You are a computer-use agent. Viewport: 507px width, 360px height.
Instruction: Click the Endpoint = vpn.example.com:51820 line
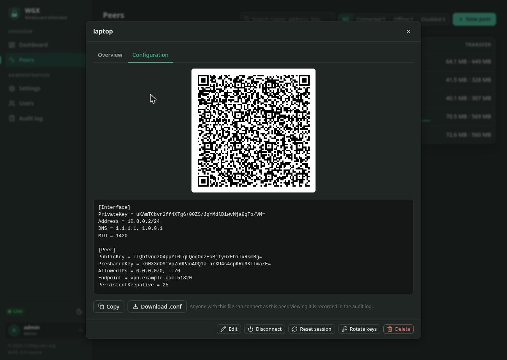145,278
